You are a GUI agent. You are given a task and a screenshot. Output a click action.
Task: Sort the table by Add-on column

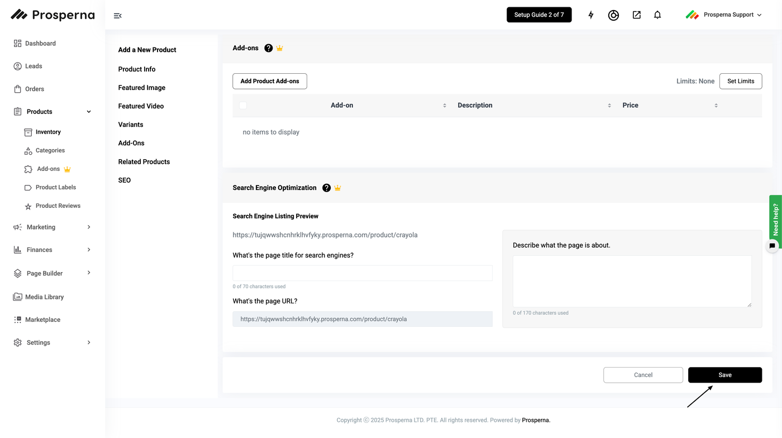(445, 106)
